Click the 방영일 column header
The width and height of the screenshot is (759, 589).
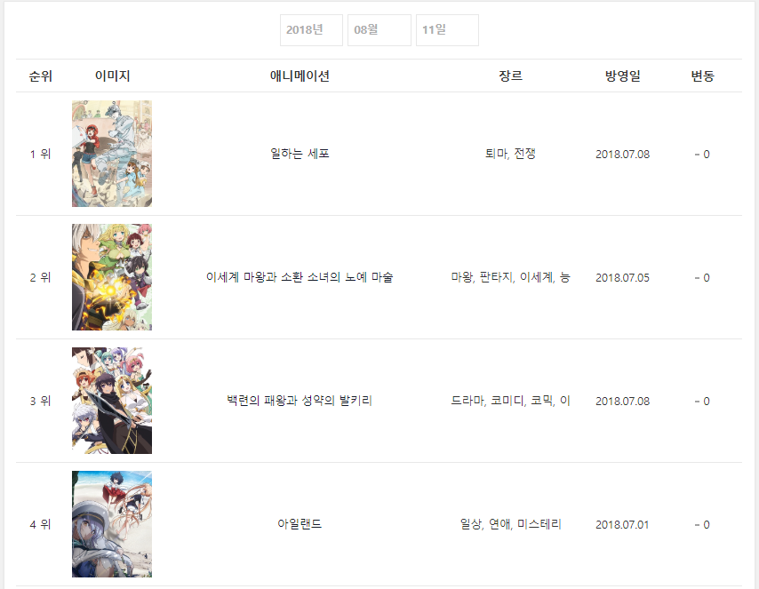622,76
